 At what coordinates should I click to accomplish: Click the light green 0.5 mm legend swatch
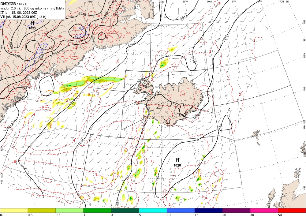coord(69,210)
